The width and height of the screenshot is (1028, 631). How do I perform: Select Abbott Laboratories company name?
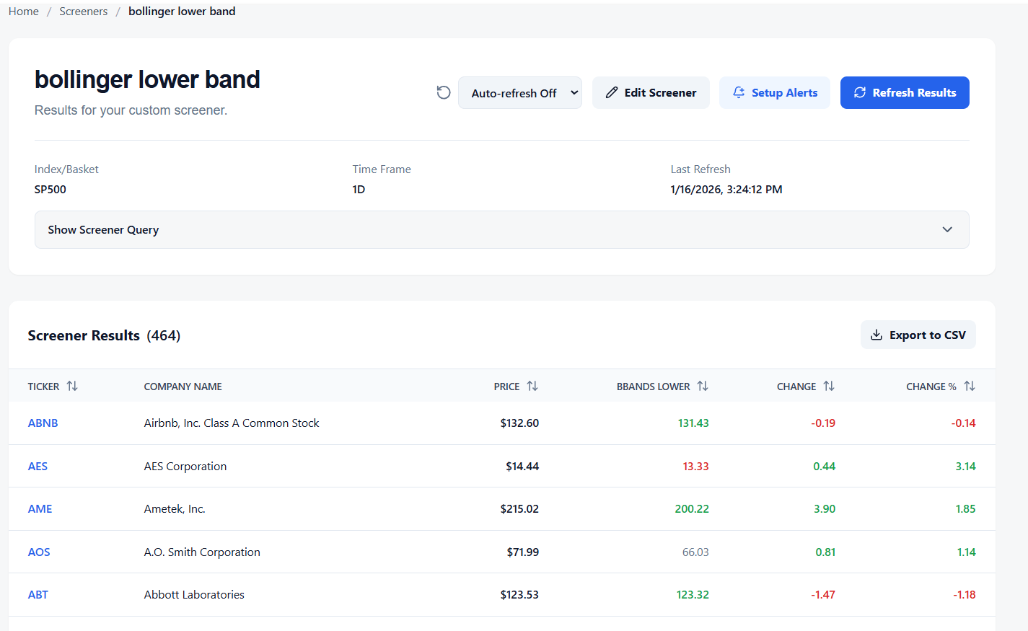click(194, 595)
